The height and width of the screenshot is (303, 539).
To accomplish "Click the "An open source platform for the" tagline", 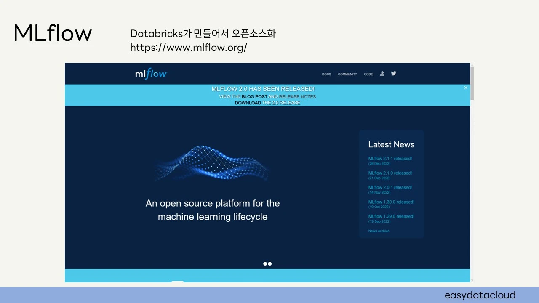I will (x=213, y=203).
